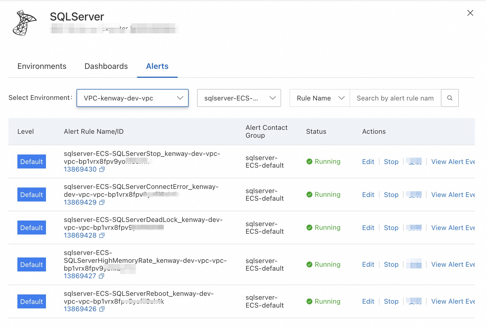Stop the SQLServerStop alert rule

tap(391, 162)
